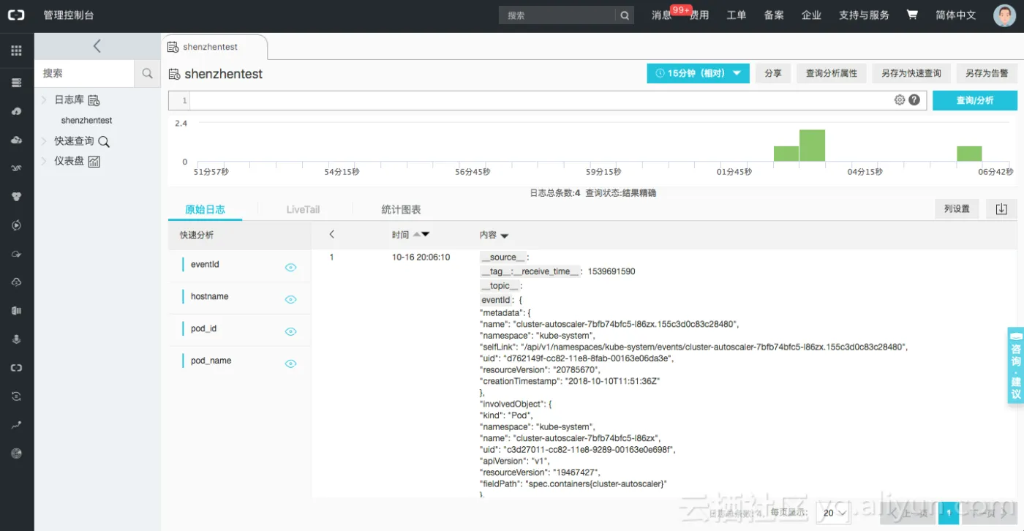
Task: Click the pod_name quick analysis field
Action: (x=211, y=361)
